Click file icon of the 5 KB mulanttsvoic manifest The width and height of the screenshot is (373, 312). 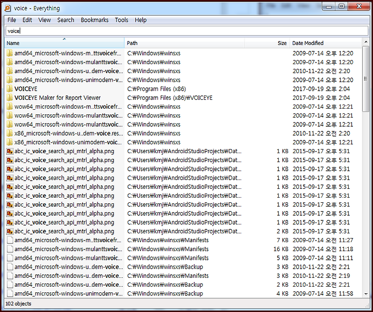point(10,258)
